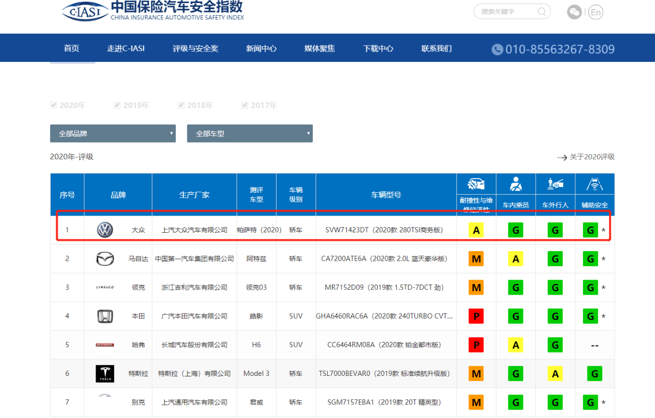Select the 上汽通用汽车有限公司 cell
The image size is (655, 418).
[194, 402]
